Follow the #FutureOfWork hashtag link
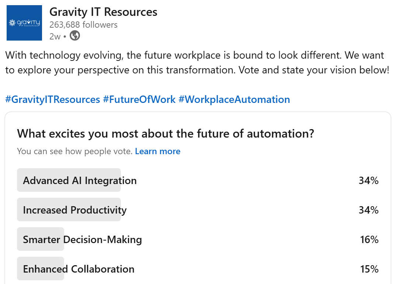 coord(139,99)
